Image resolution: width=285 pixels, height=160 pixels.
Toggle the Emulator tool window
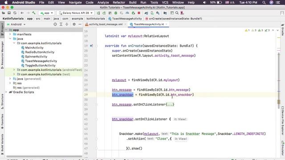coord(283,148)
